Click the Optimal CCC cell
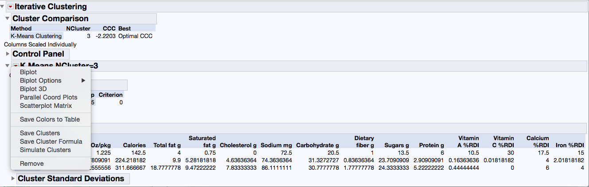Screen dimensions: 589x187 [135, 36]
